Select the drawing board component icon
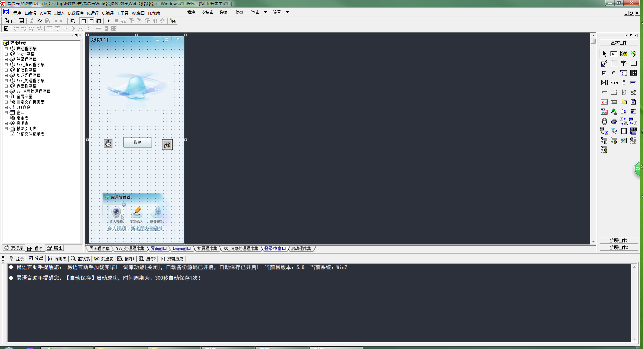The image size is (643, 349). coord(604,63)
